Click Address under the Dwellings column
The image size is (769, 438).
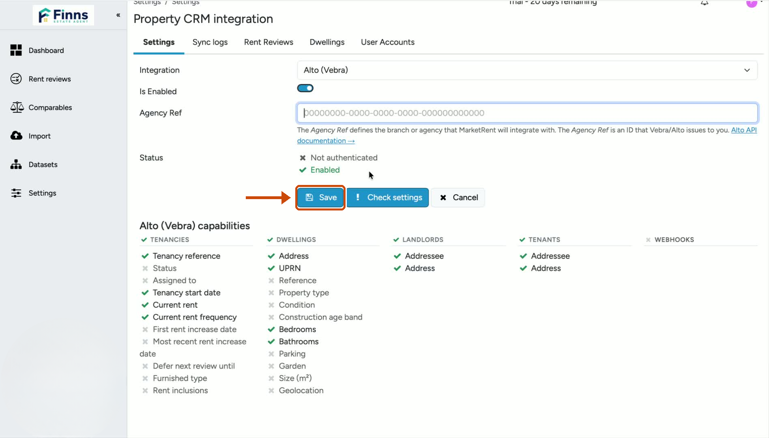tap(294, 256)
